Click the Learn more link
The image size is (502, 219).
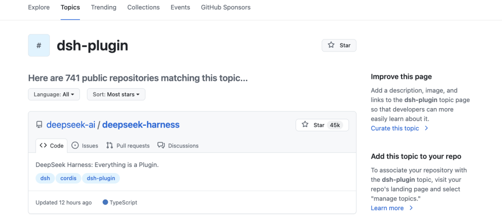[387, 208]
